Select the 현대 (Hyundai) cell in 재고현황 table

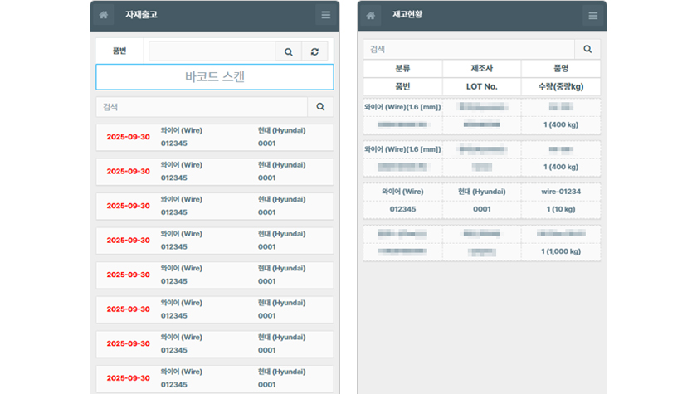(x=482, y=192)
